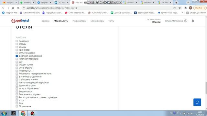Check the Ресепшн 24/7 option

tap(16, 71)
